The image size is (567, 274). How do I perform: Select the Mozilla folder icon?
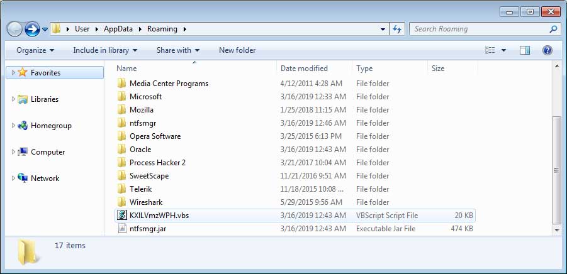pyautogui.click(x=121, y=110)
